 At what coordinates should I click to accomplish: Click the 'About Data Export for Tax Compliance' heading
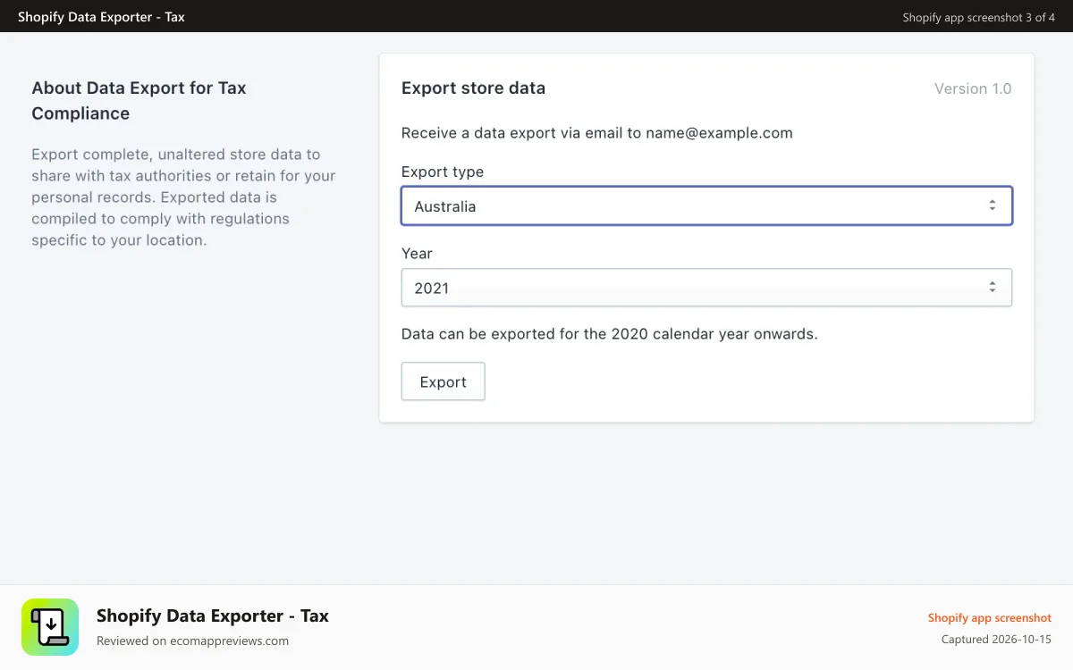(x=139, y=100)
